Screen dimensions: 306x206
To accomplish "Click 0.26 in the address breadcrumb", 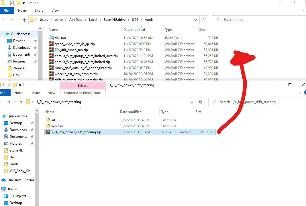I will tap(135, 20).
